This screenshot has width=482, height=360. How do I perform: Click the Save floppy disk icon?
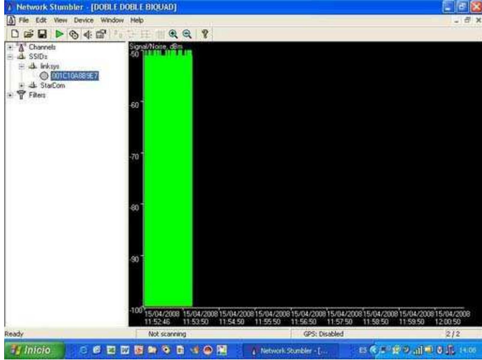coord(42,34)
